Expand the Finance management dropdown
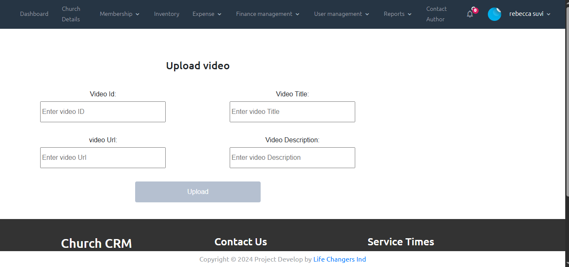The image size is (569, 267). click(x=267, y=14)
